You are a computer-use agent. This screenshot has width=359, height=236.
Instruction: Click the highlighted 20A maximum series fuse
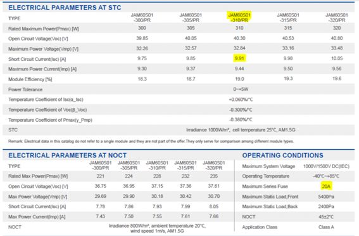pyautogui.click(x=326, y=187)
